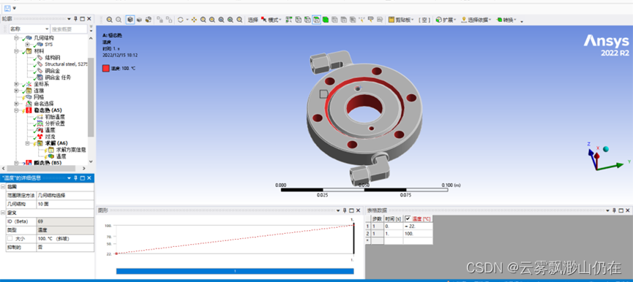Image resolution: width=633 pixels, height=282 pixels.
Task: Click the ISO view ball on triad
Action: click(606, 150)
